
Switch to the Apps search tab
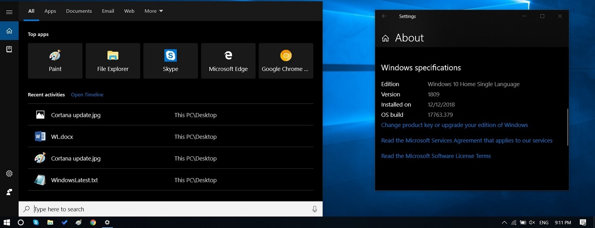tap(50, 11)
